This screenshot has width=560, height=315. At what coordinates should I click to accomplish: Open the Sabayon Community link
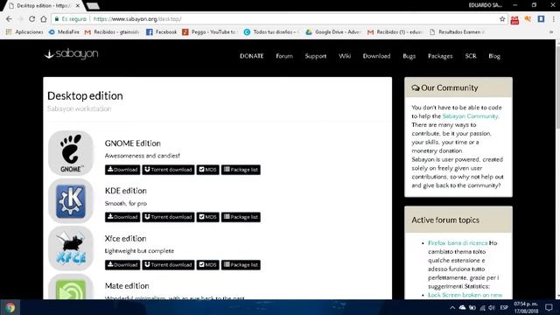(x=471, y=116)
